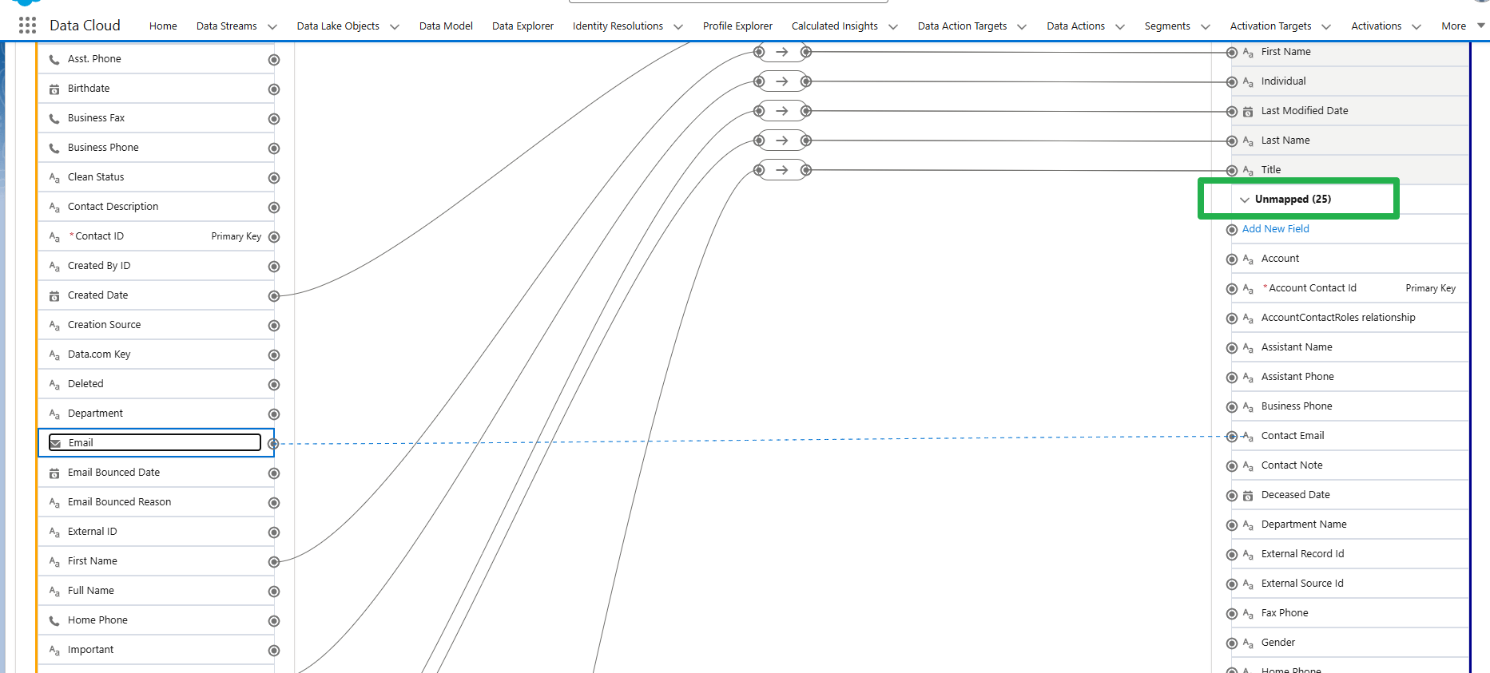Viewport: 1490px width, 673px height.
Task: Collapse the Unmapped (25) section
Action: (1245, 200)
